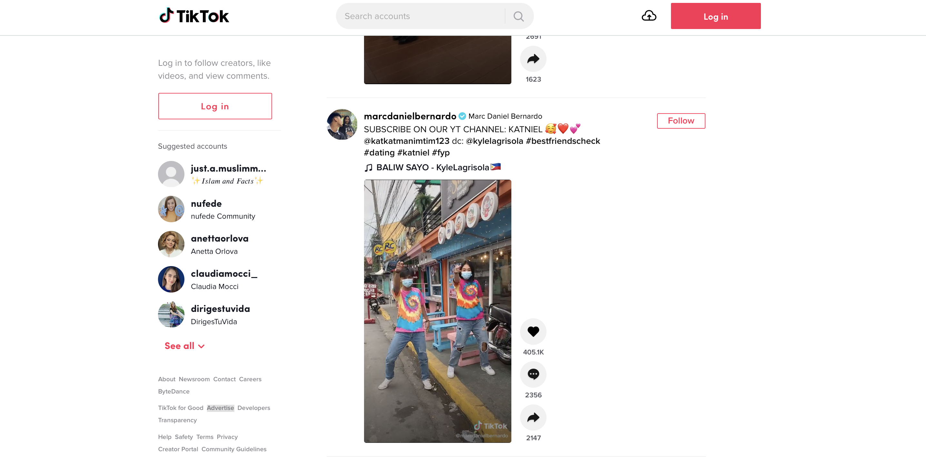Image resolution: width=926 pixels, height=458 pixels.
Task: Open the Privacy footer link
Action: click(227, 437)
